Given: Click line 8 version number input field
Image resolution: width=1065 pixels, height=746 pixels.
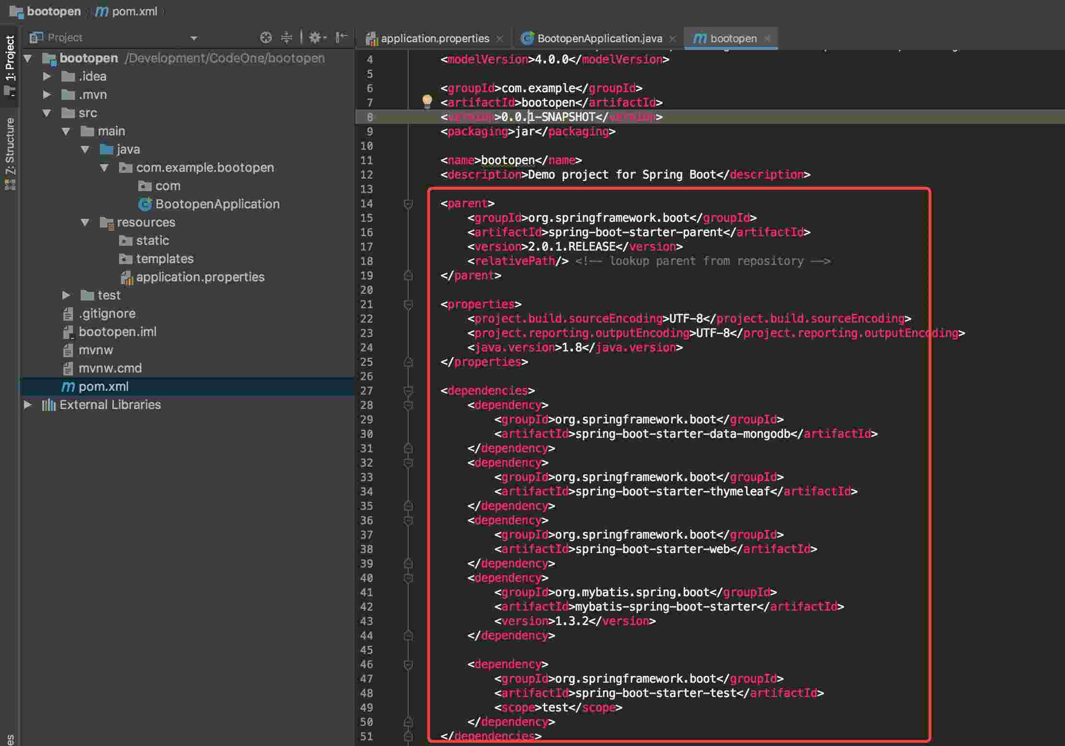Looking at the screenshot, I should [550, 117].
